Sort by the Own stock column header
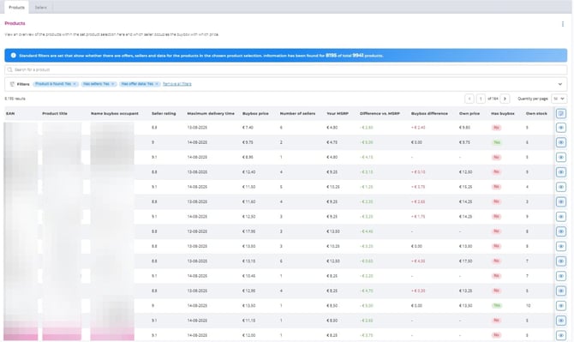The image size is (574, 342). tap(536, 113)
